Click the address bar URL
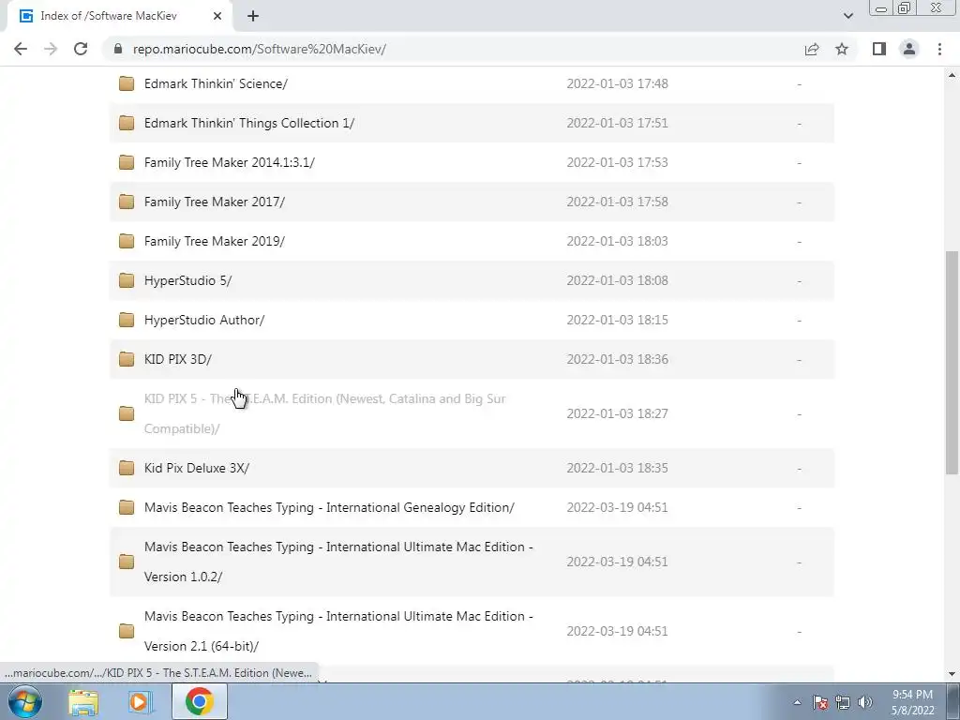This screenshot has height=720, width=960. click(260, 49)
